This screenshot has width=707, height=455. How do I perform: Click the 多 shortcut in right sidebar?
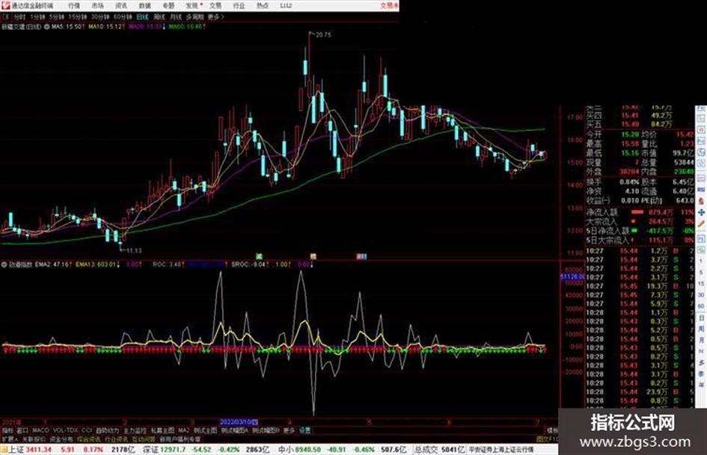[701, 362]
